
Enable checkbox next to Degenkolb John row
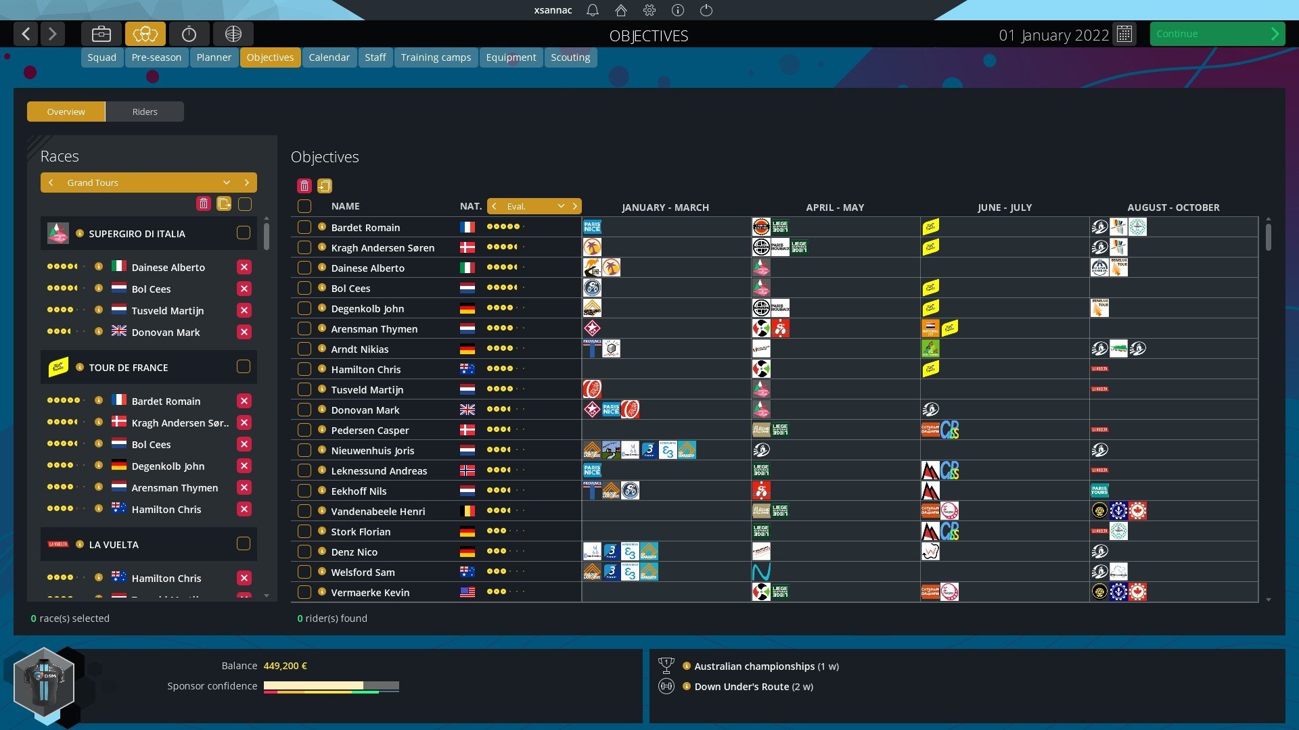303,308
